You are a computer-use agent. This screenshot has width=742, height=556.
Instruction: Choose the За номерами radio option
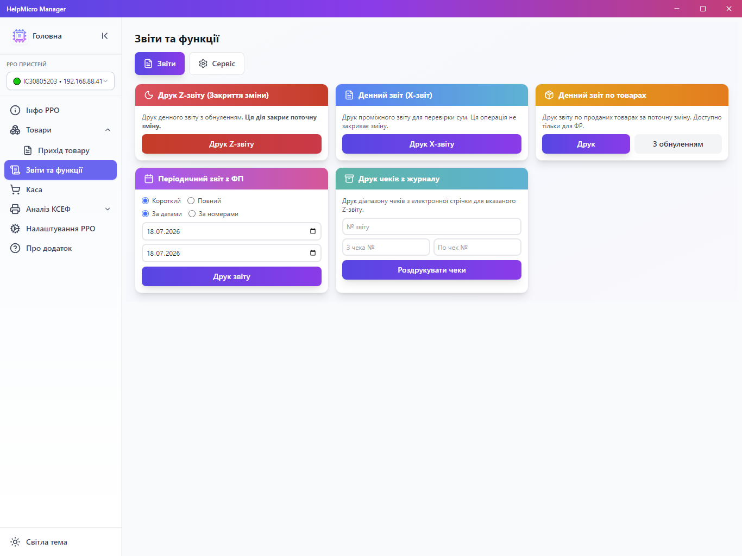pyautogui.click(x=192, y=214)
